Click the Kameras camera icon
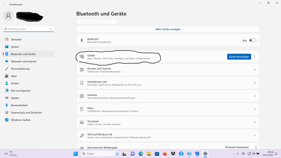The image size is (281, 158). tap(82, 96)
